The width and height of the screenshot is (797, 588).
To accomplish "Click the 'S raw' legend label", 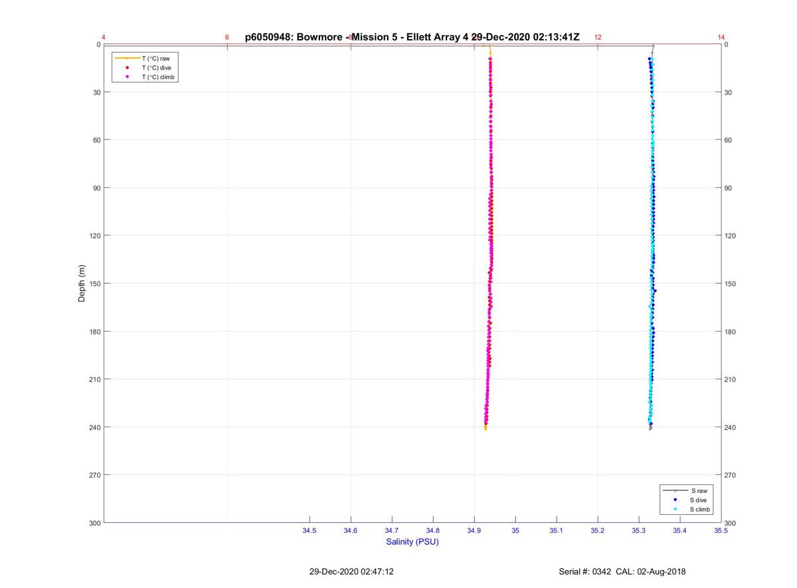I will click(699, 490).
